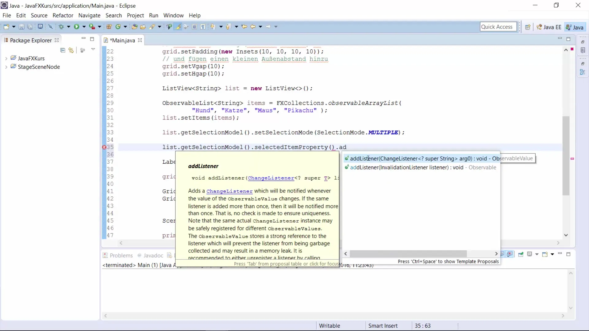Minimize the Package Explorer view
Image resolution: width=589 pixels, height=331 pixels.
[83, 39]
